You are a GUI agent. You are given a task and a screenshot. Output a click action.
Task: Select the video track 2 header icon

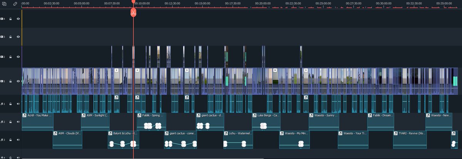[3, 57]
